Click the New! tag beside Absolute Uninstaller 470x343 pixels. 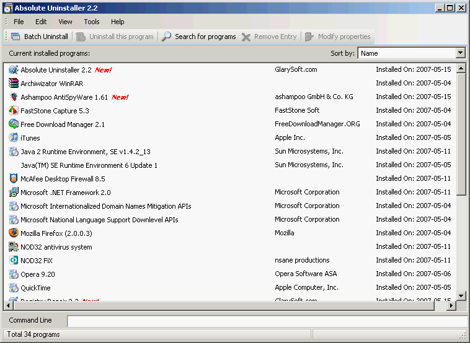(103, 70)
